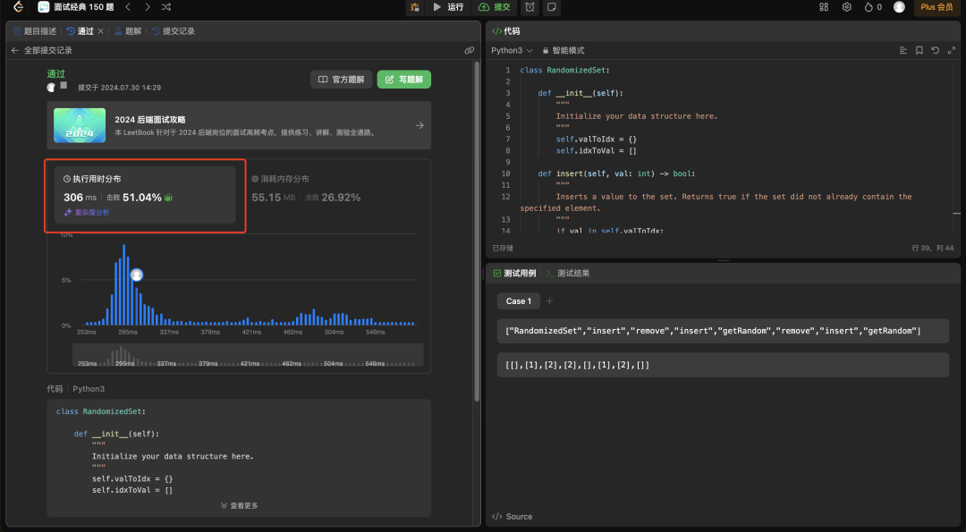The width and height of the screenshot is (966, 532).
Task: Click the 51.04% runtime beat percentage
Action: coord(141,198)
